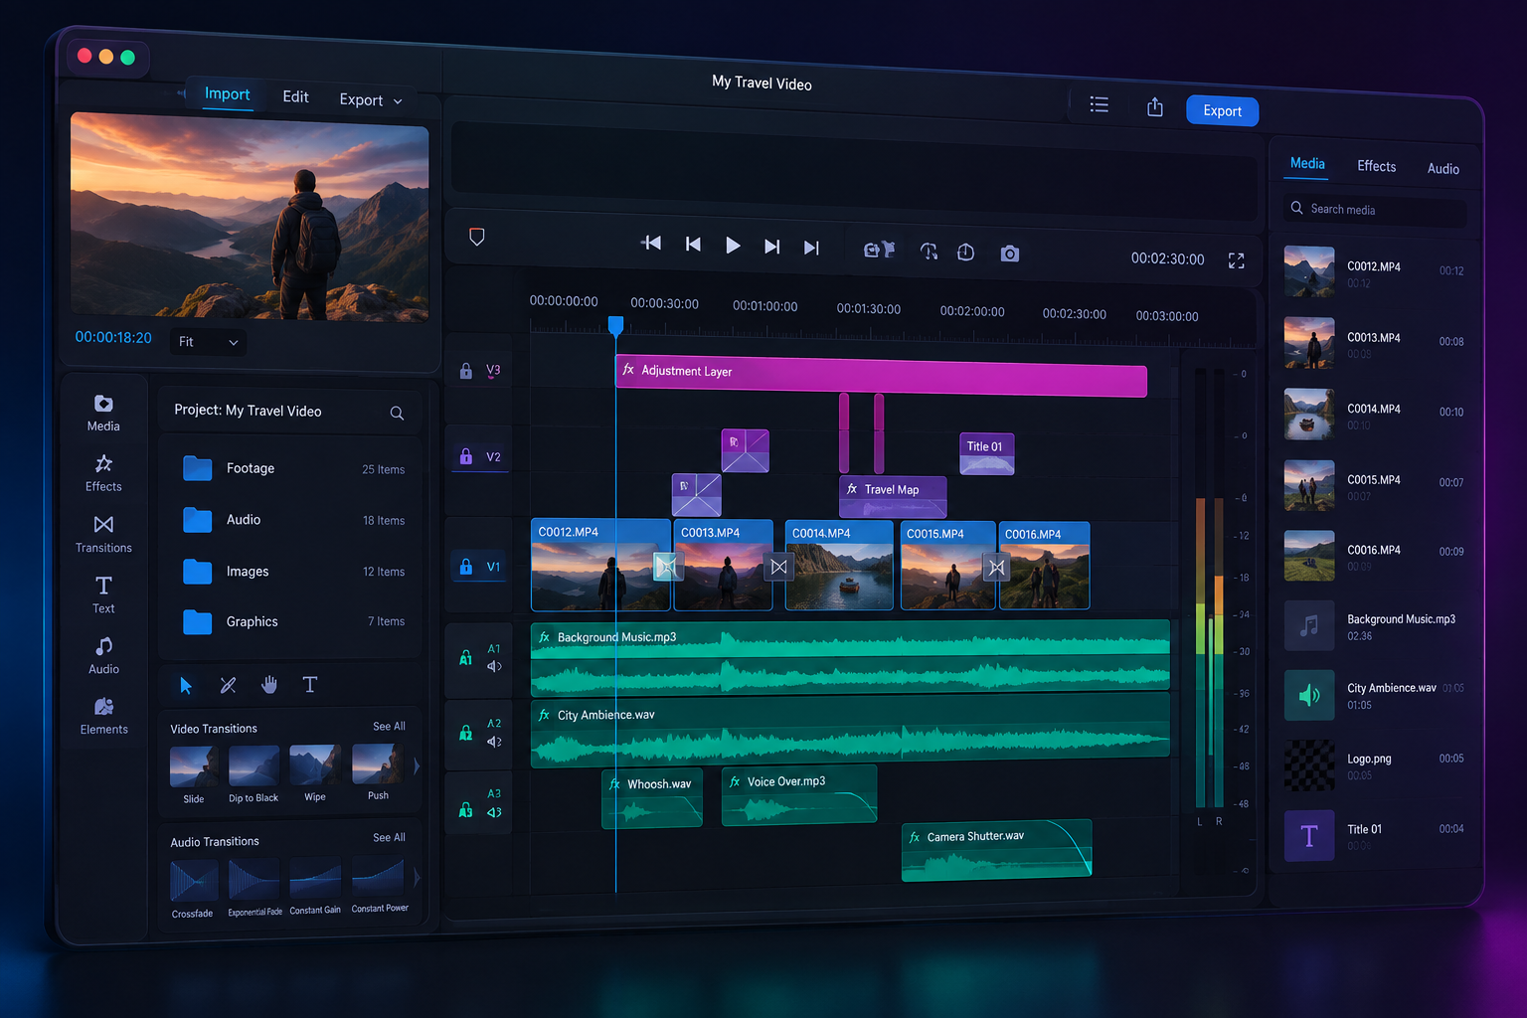Image resolution: width=1527 pixels, height=1018 pixels.
Task: Select the Adjustment Layer clip
Action: click(x=881, y=375)
